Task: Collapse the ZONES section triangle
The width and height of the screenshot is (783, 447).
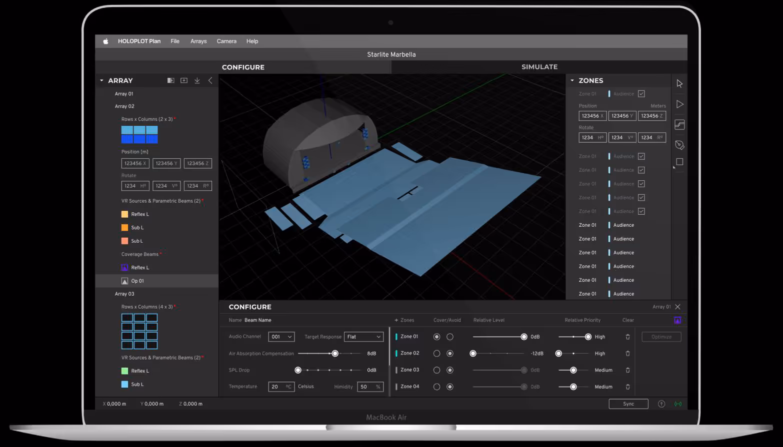Action: point(572,80)
